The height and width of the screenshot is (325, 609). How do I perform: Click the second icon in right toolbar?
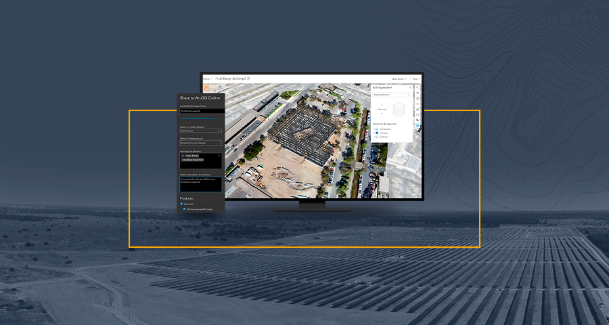[x=418, y=94]
